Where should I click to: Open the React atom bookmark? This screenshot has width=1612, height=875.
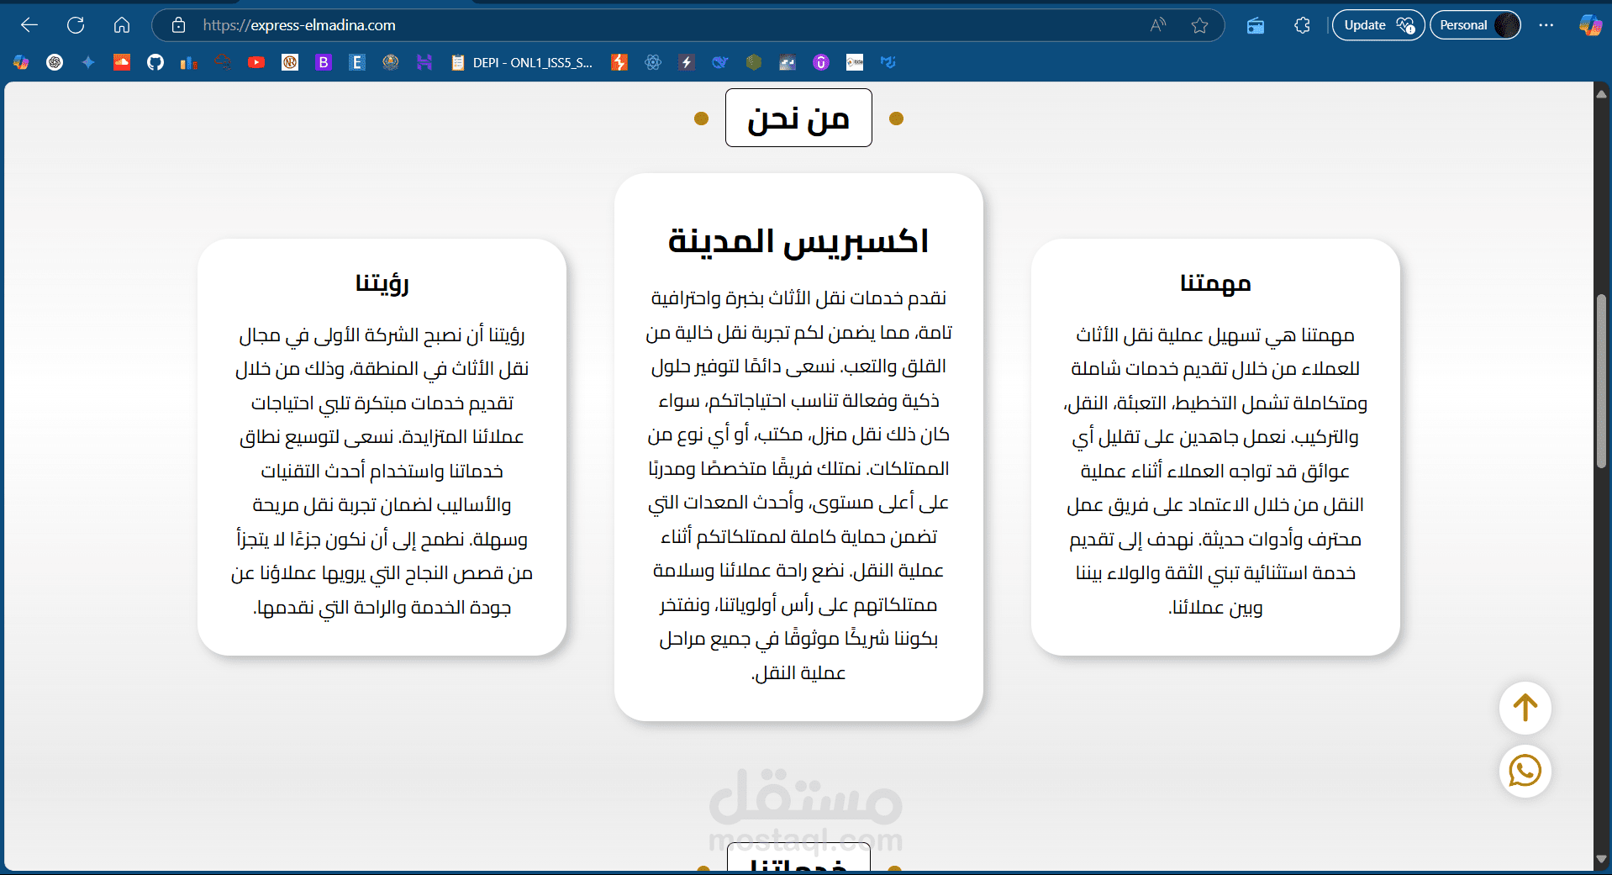(x=653, y=62)
